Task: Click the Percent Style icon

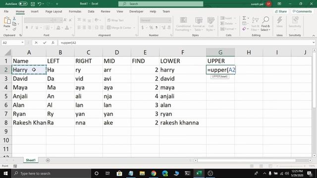Action: click(x=151, y=28)
